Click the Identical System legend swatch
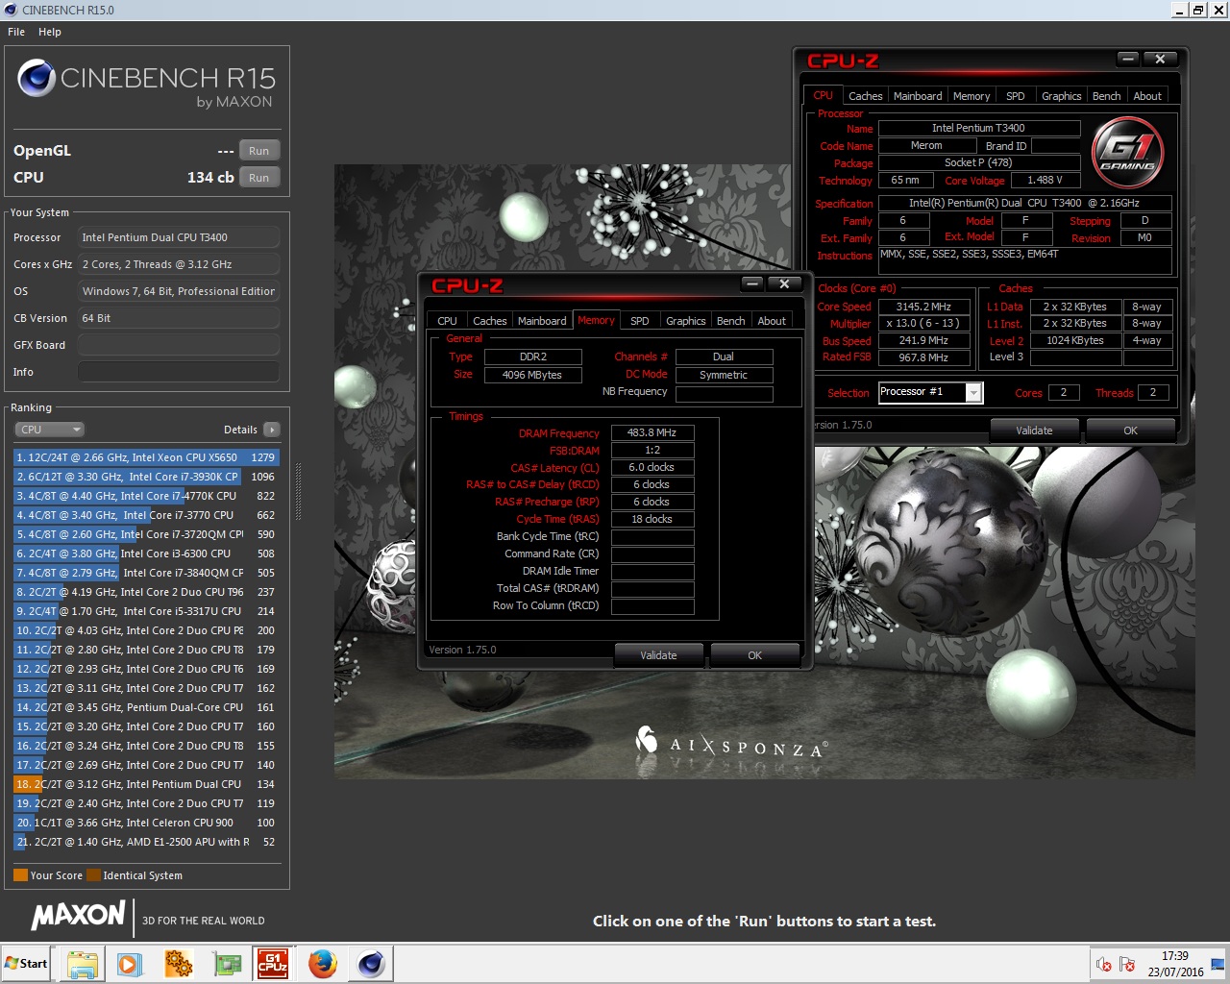 [x=93, y=875]
